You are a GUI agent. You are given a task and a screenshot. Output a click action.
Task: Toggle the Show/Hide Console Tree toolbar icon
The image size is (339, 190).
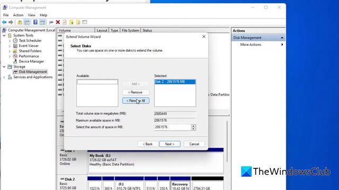point(27,22)
